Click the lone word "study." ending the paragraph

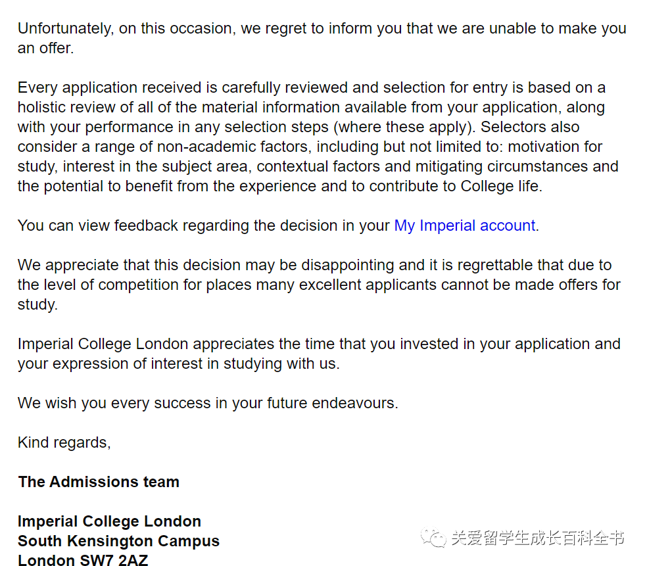click(x=37, y=305)
